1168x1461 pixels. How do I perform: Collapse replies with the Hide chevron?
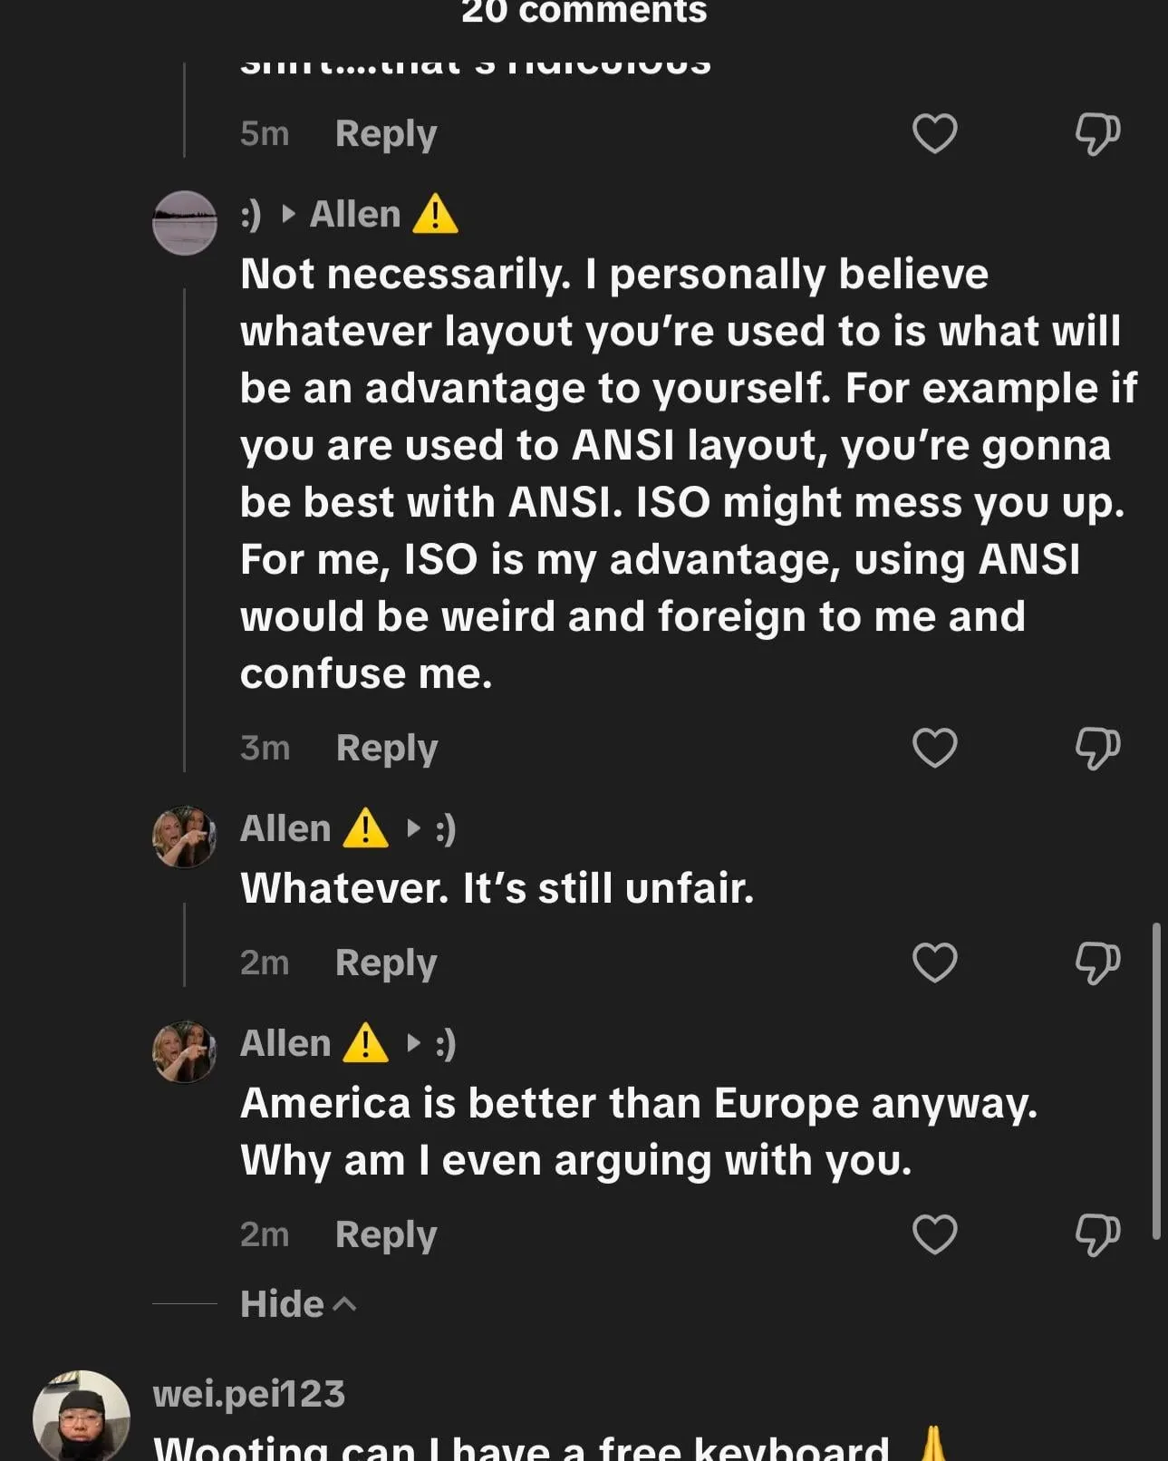[x=298, y=1304]
